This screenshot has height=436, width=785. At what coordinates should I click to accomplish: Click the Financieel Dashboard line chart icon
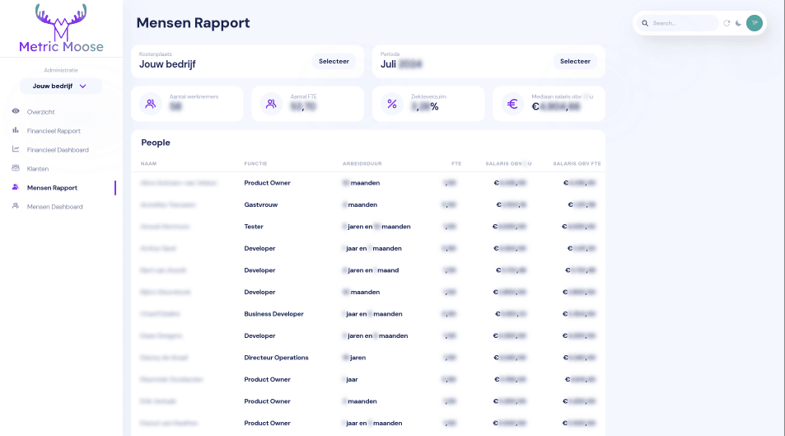tap(16, 149)
